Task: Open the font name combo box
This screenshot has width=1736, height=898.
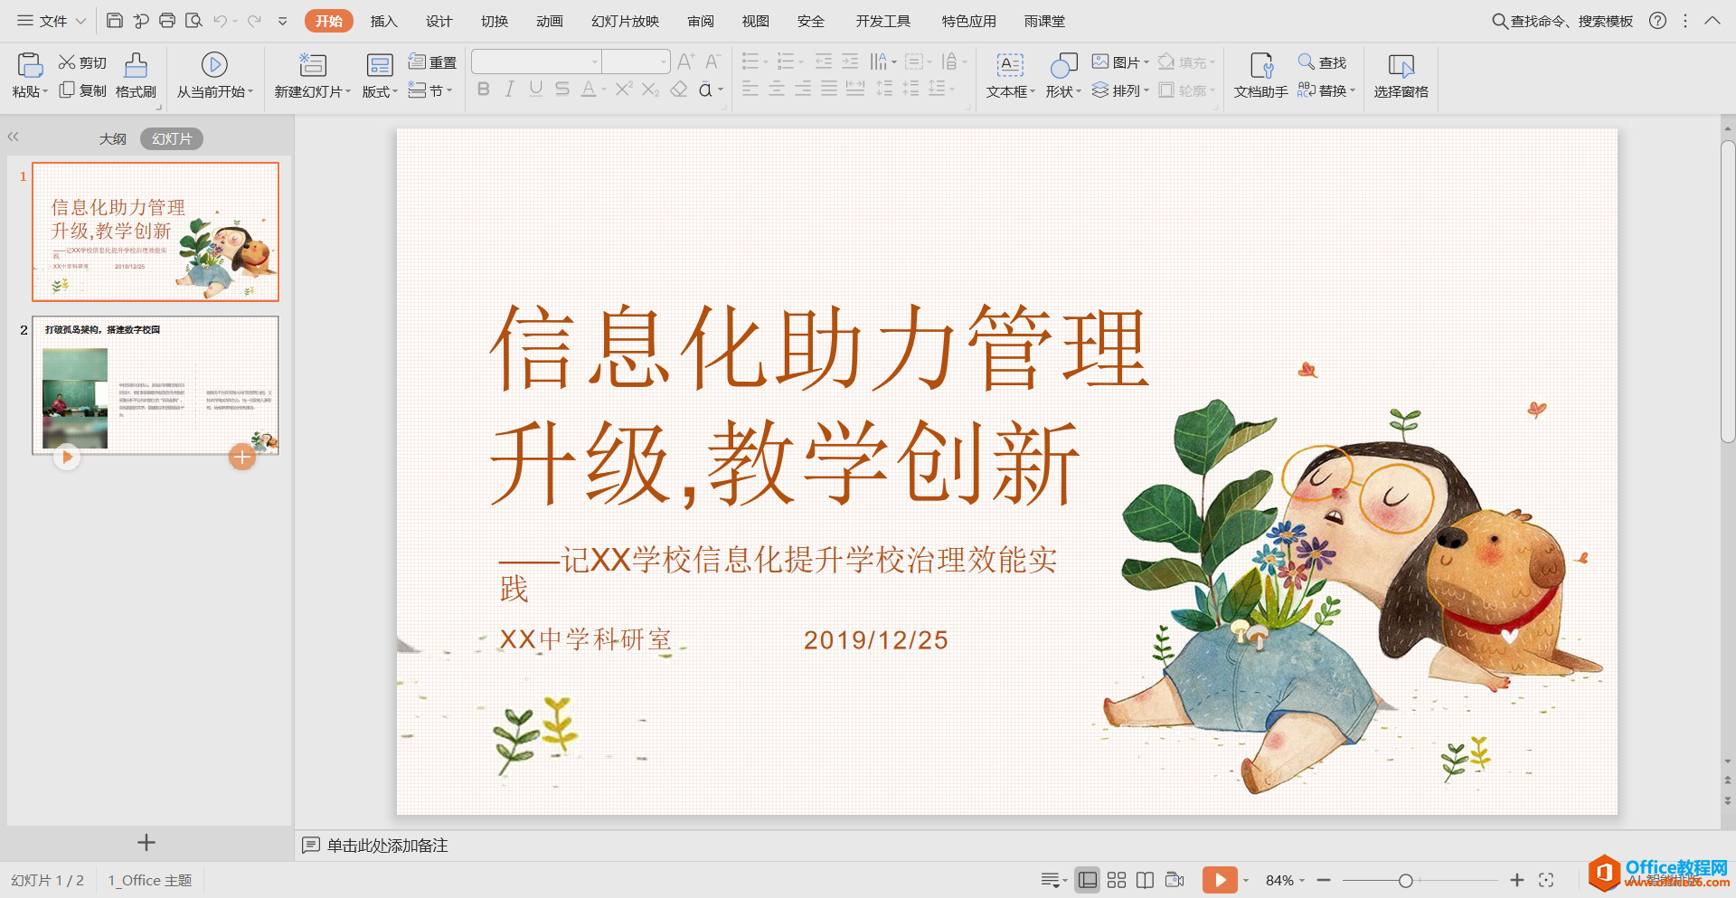Action: 535,61
